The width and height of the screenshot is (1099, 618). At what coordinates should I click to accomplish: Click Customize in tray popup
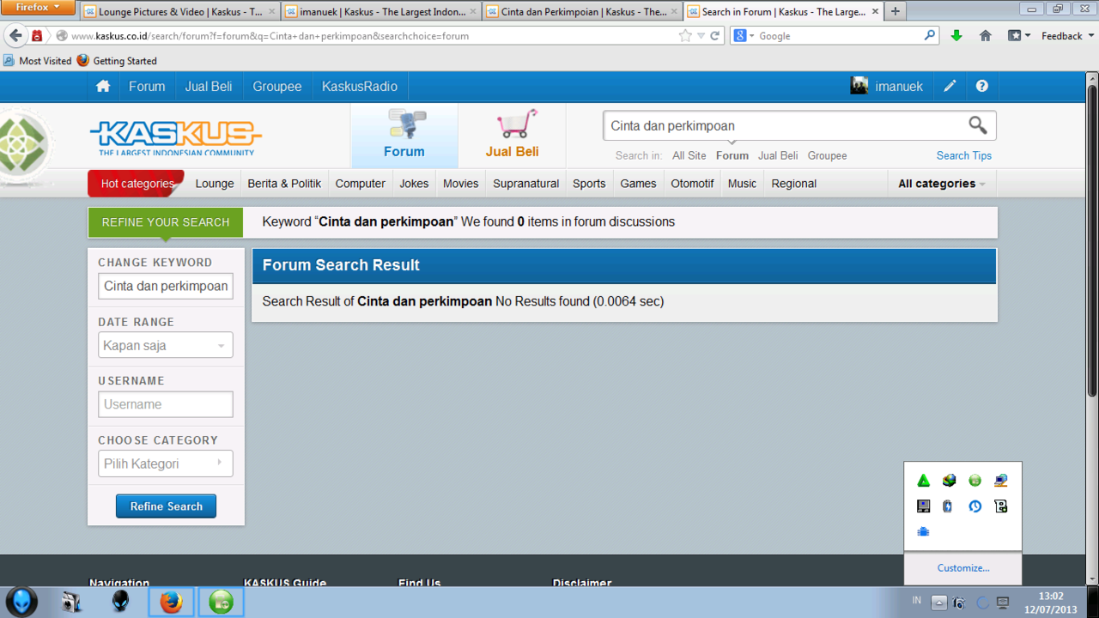click(x=963, y=568)
